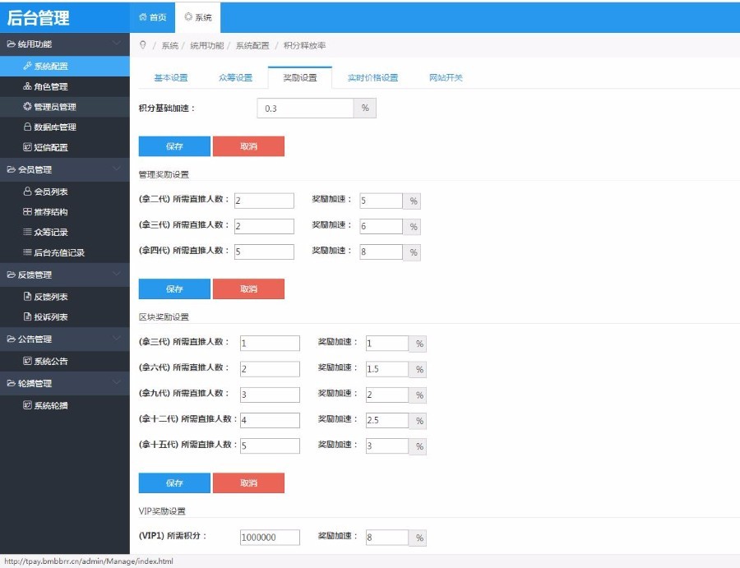Collapse the 反馈管理 section chevron
The image size is (740, 568).
[116, 274]
